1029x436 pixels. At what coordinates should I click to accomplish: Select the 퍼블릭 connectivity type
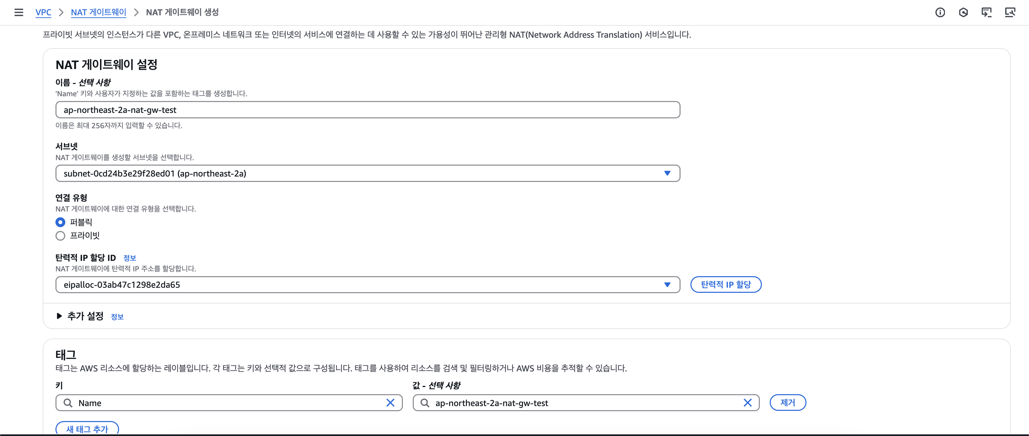(60, 222)
